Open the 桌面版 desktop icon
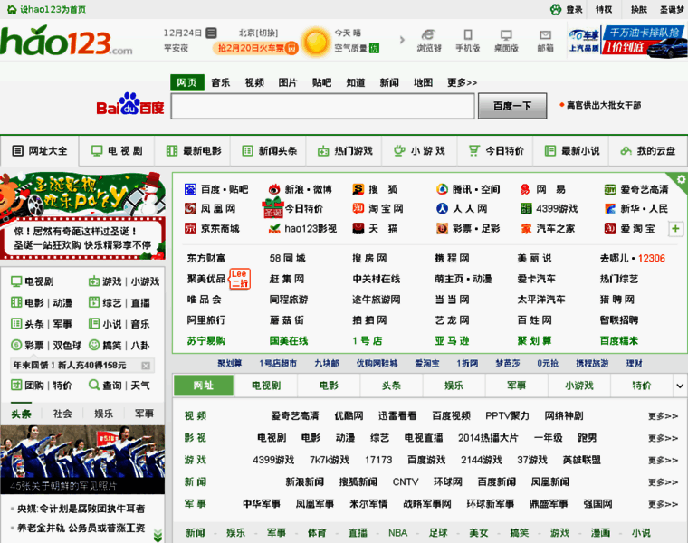688x543 pixels. point(506,34)
